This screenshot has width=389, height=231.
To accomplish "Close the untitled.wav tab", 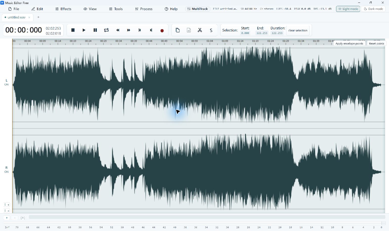I will click(x=29, y=17).
